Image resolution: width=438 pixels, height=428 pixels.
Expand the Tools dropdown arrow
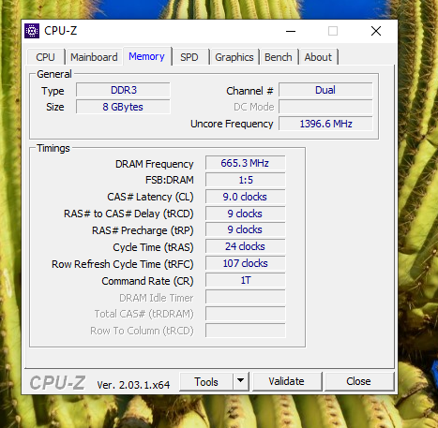coord(241,381)
